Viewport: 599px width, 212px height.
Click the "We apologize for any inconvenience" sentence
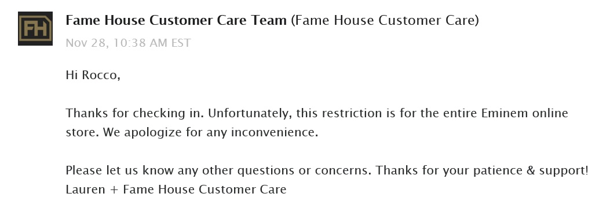click(x=211, y=132)
